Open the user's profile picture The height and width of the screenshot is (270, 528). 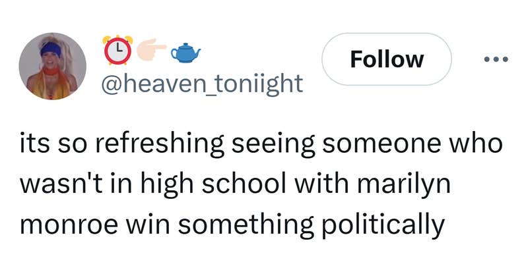[51, 67]
